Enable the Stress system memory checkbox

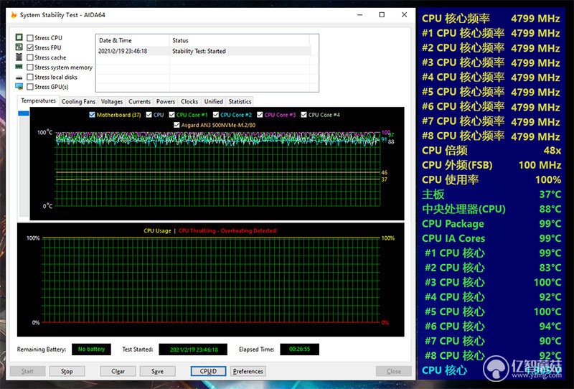click(x=30, y=67)
